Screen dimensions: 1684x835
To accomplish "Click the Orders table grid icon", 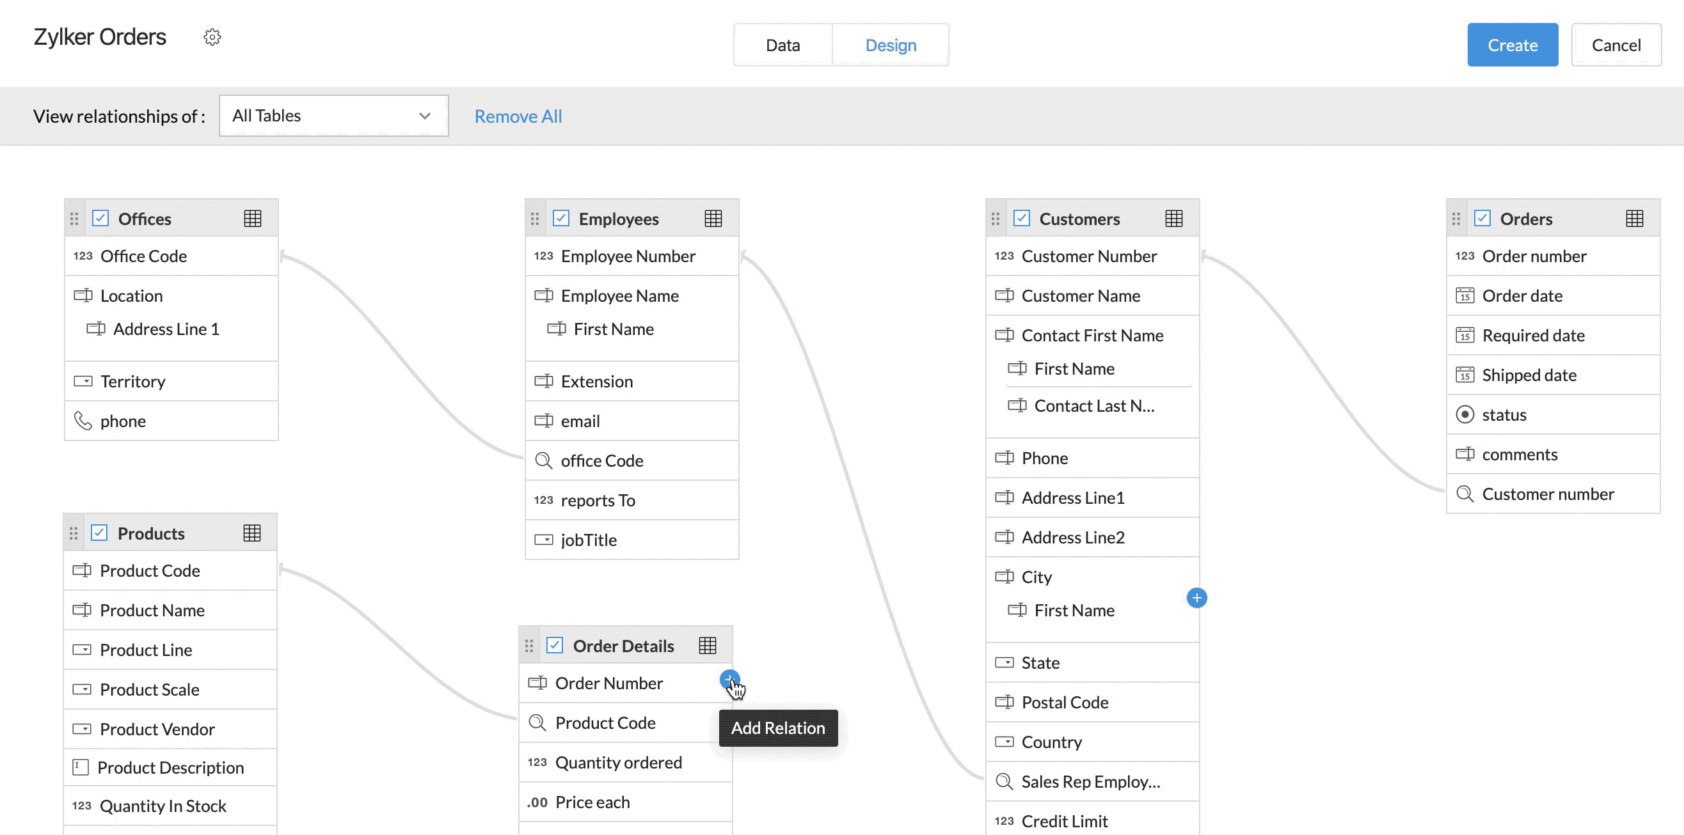I will [x=1633, y=219].
